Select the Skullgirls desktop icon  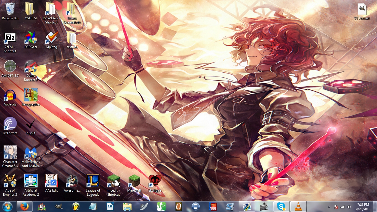(155, 184)
